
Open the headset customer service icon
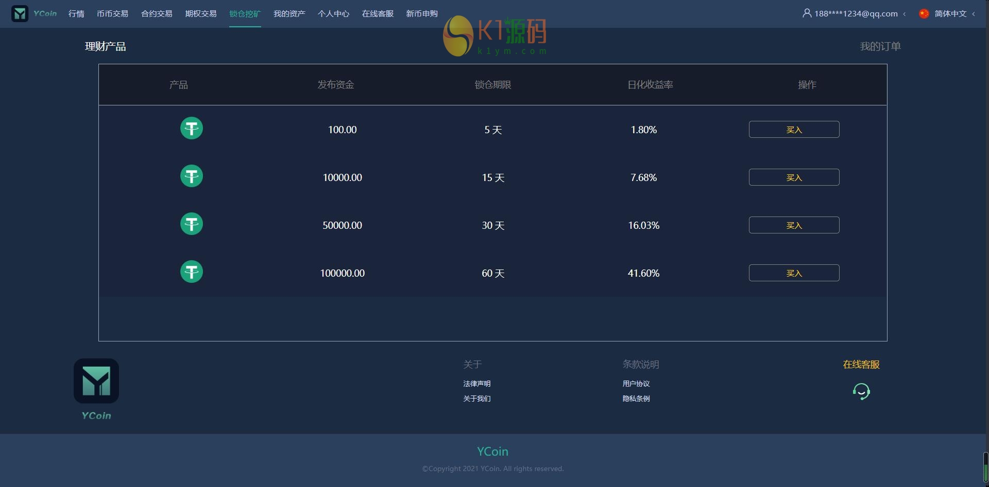click(x=861, y=391)
